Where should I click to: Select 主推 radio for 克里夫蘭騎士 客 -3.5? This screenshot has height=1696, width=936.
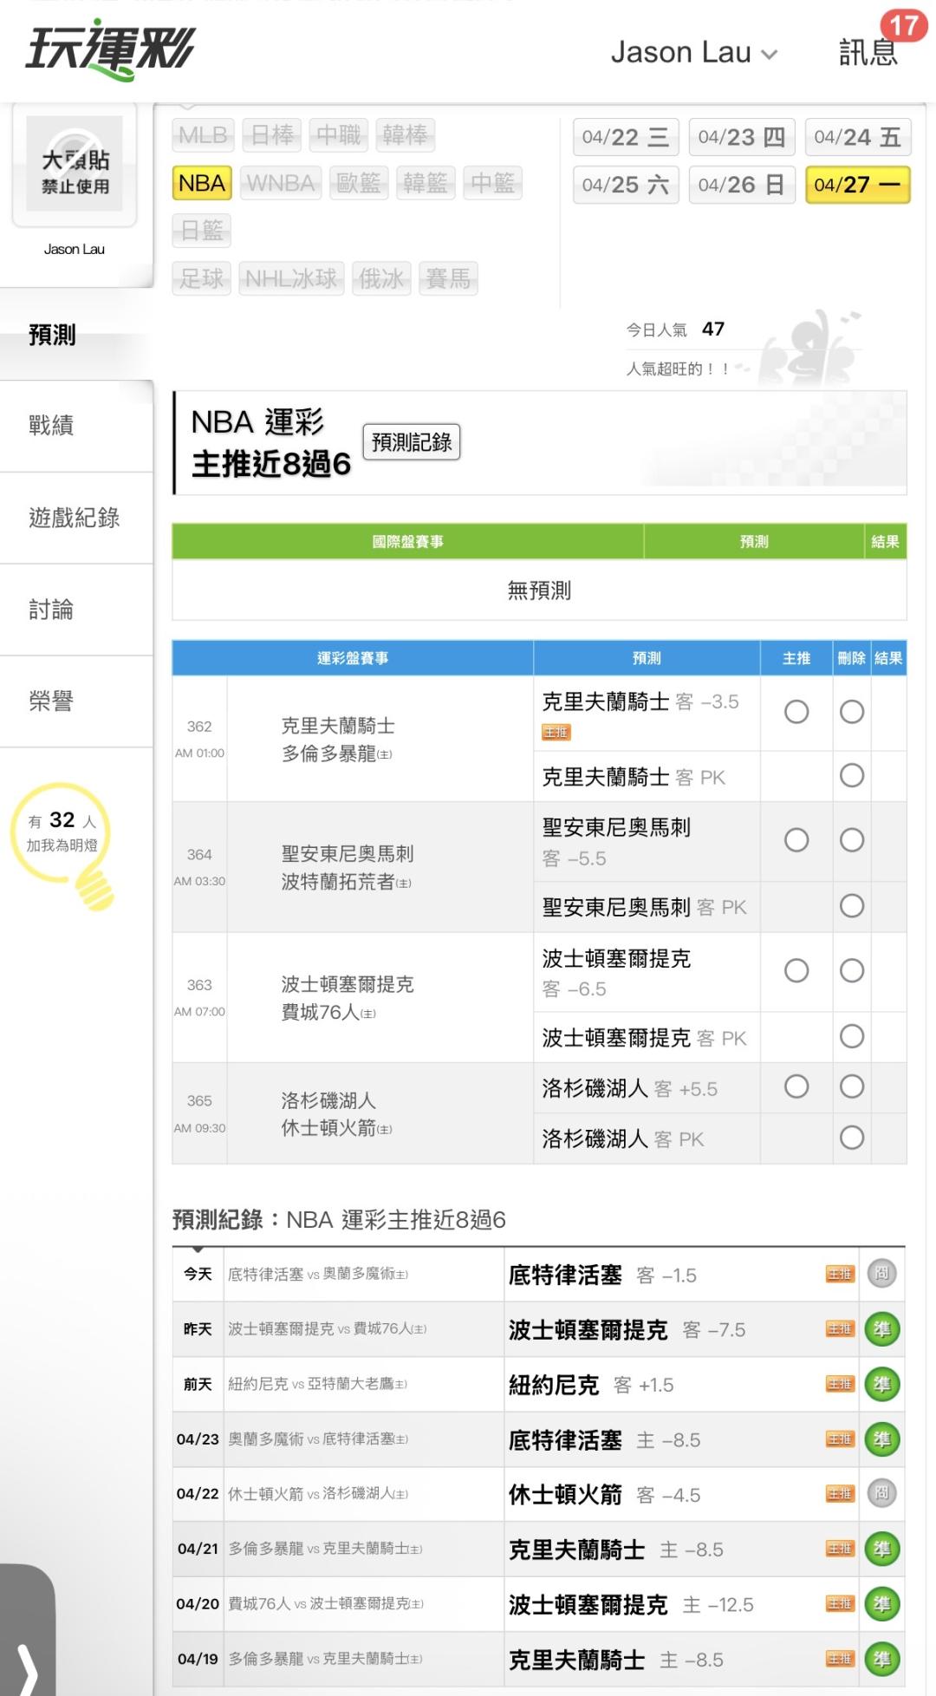click(796, 712)
